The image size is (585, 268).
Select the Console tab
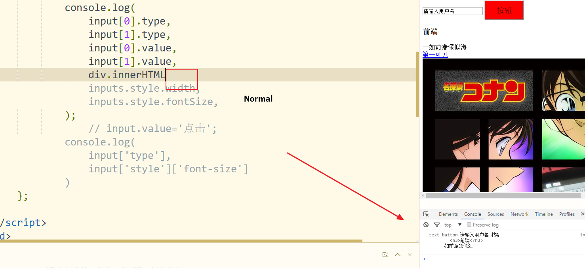pos(473,214)
